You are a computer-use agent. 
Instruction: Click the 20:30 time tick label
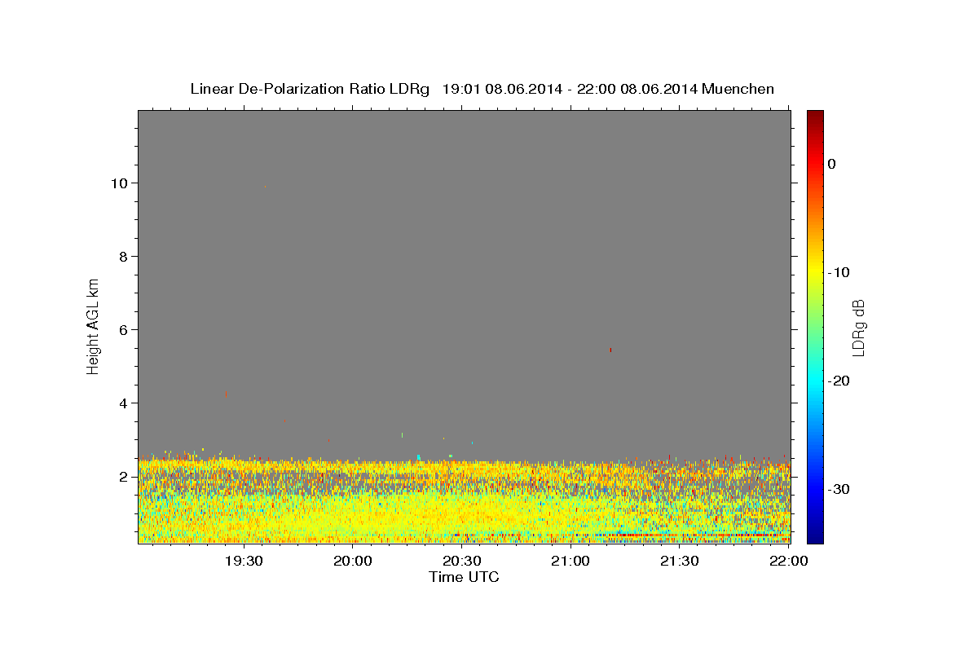coord(461,561)
